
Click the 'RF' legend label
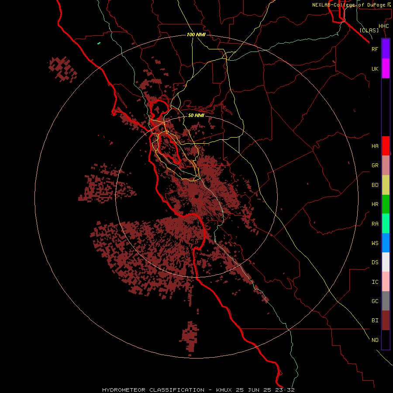[375, 49]
